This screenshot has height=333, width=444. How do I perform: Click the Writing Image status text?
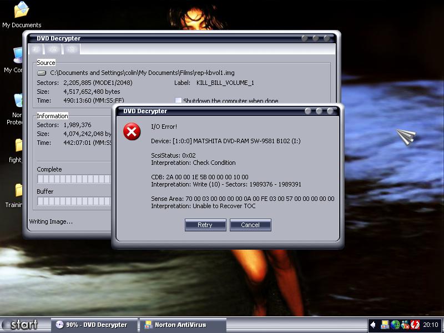[51, 221]
